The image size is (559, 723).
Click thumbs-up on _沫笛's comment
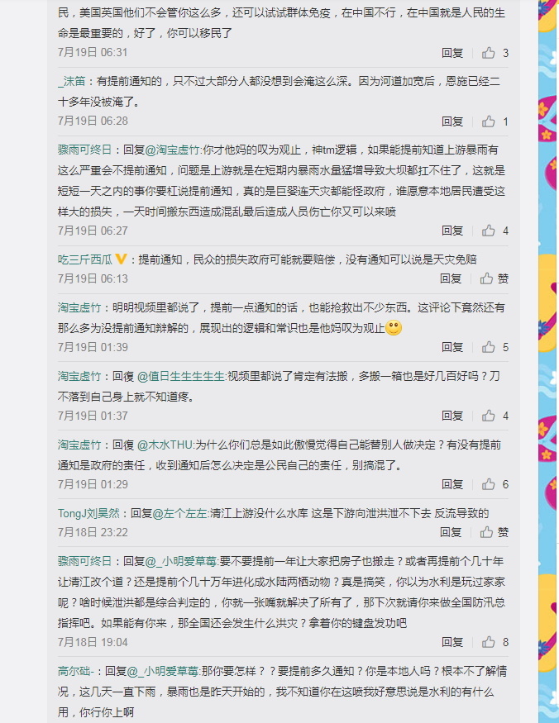click(489, 121)
